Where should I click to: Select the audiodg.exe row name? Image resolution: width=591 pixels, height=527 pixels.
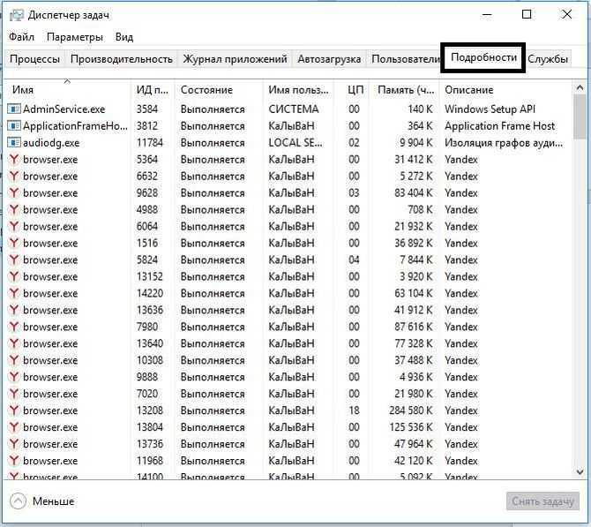pos(51,143)
